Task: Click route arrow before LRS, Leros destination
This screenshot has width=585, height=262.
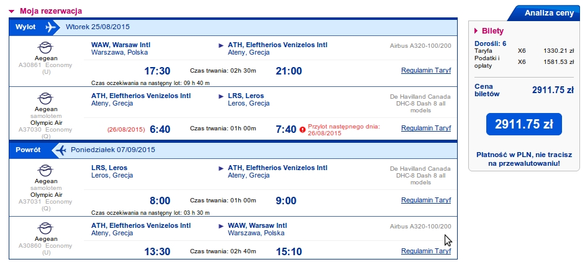Action: 221,96
